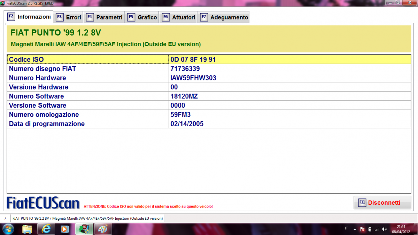Minimize the FiatECUScan window
The image size is (418, 235).
389,2
